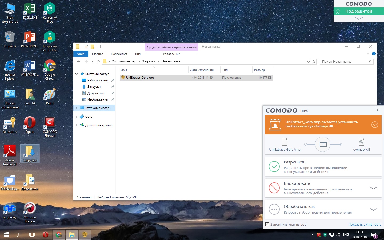Open the Comodo Dragon desktop shortcut

pyautogui.click(x=30, y=213)
